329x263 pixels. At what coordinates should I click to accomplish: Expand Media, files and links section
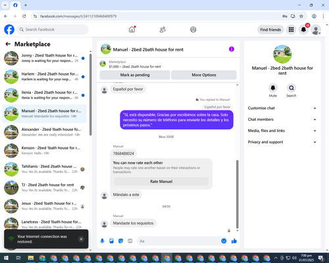(282, 131)
